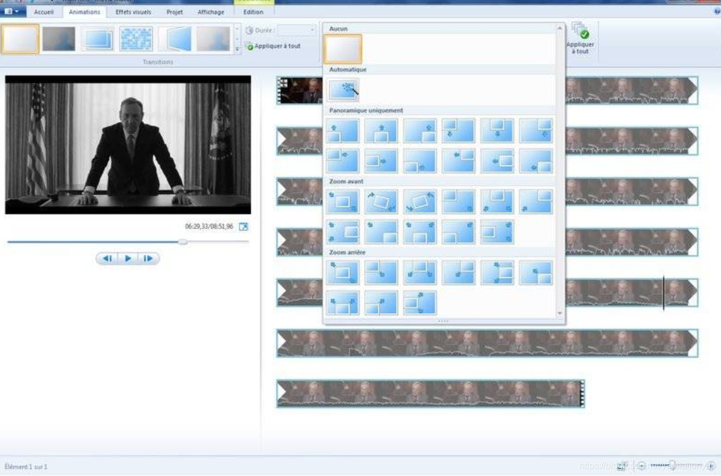Switch to the Animations tab

click(x=85, y=12)
